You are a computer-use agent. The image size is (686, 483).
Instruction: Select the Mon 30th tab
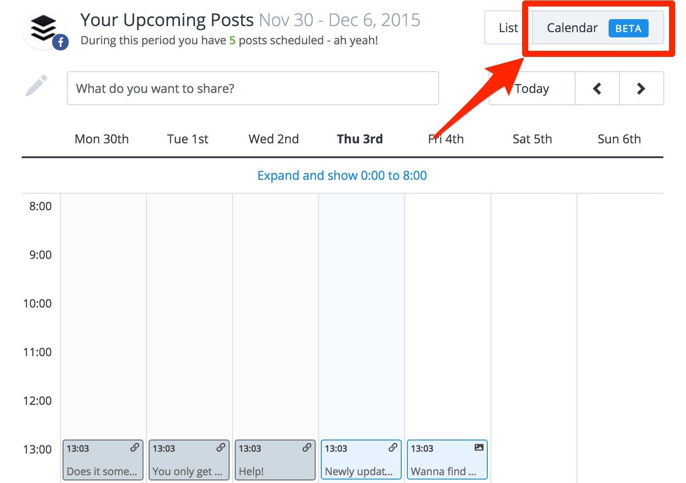tap(101, 139)
